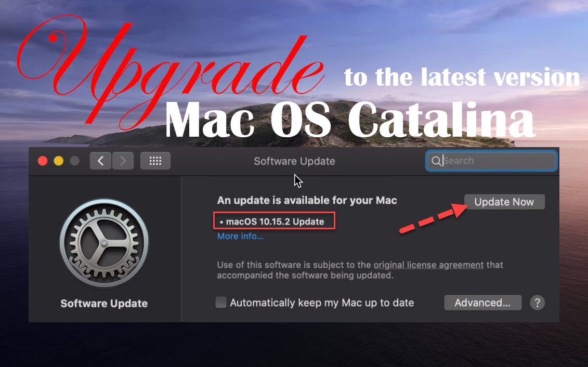Go back with the left chevron button
The height and width of the screenshot is (367, 588).
point(100,161)
